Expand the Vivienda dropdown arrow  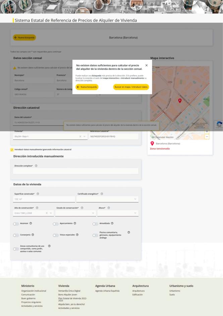click(85, 136)
